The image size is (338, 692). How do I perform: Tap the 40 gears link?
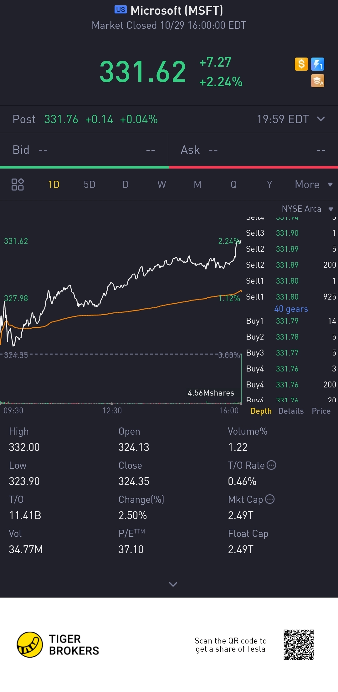tap(291, 309)
